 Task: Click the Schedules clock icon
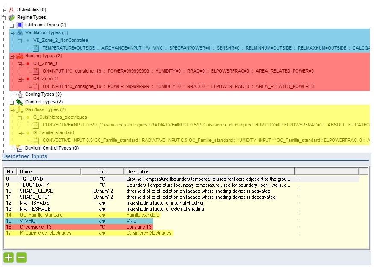click(x=12, y=9)
